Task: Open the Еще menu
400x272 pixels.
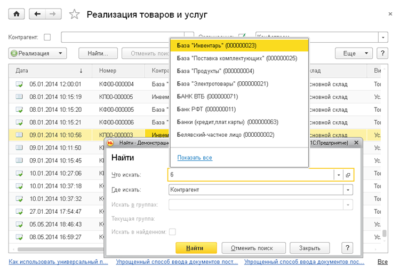Action: pyautogui.click(x=354, y=53)
